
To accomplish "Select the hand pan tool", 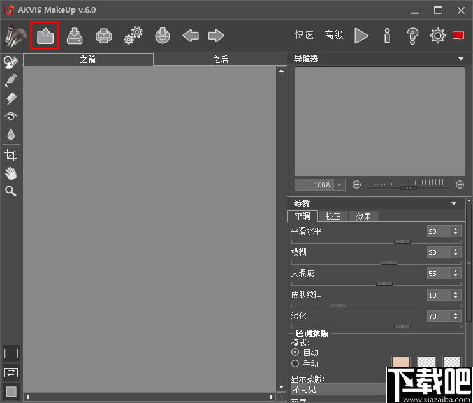I will 11,173.
